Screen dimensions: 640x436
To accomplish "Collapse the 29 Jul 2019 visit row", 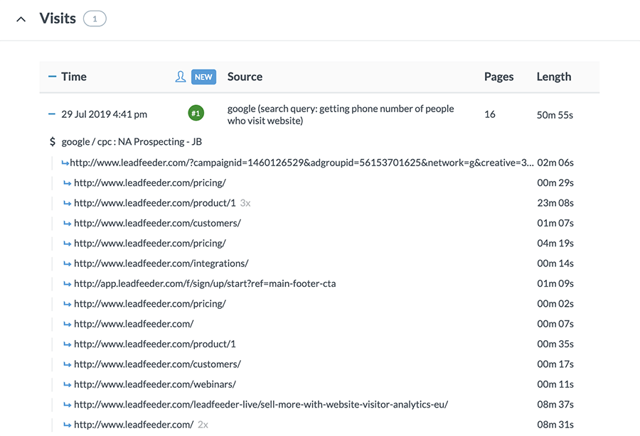I will (x=51, y=114).
